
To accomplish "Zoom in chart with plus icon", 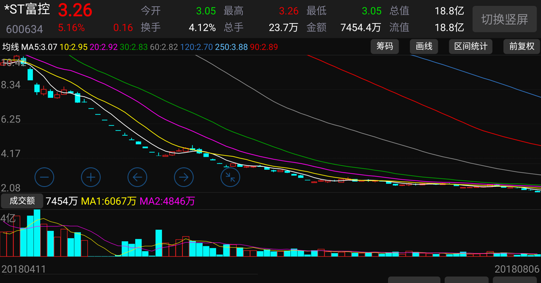I will [x=91, y=177].
